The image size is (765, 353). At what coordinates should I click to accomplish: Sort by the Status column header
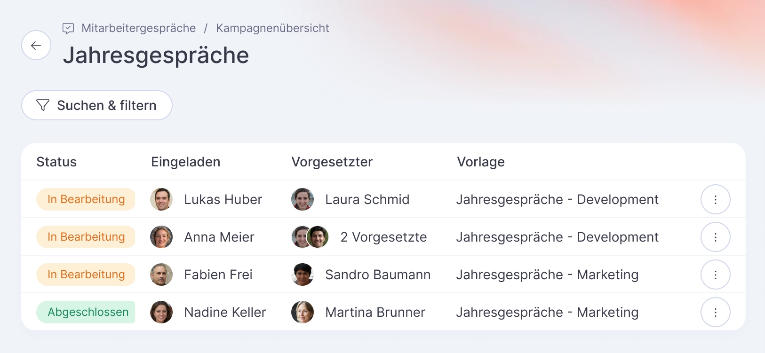click(56, 162)
